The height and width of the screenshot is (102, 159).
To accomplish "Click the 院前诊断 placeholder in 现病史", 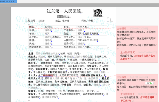I will pyautogui.click(x=81, y=57).
